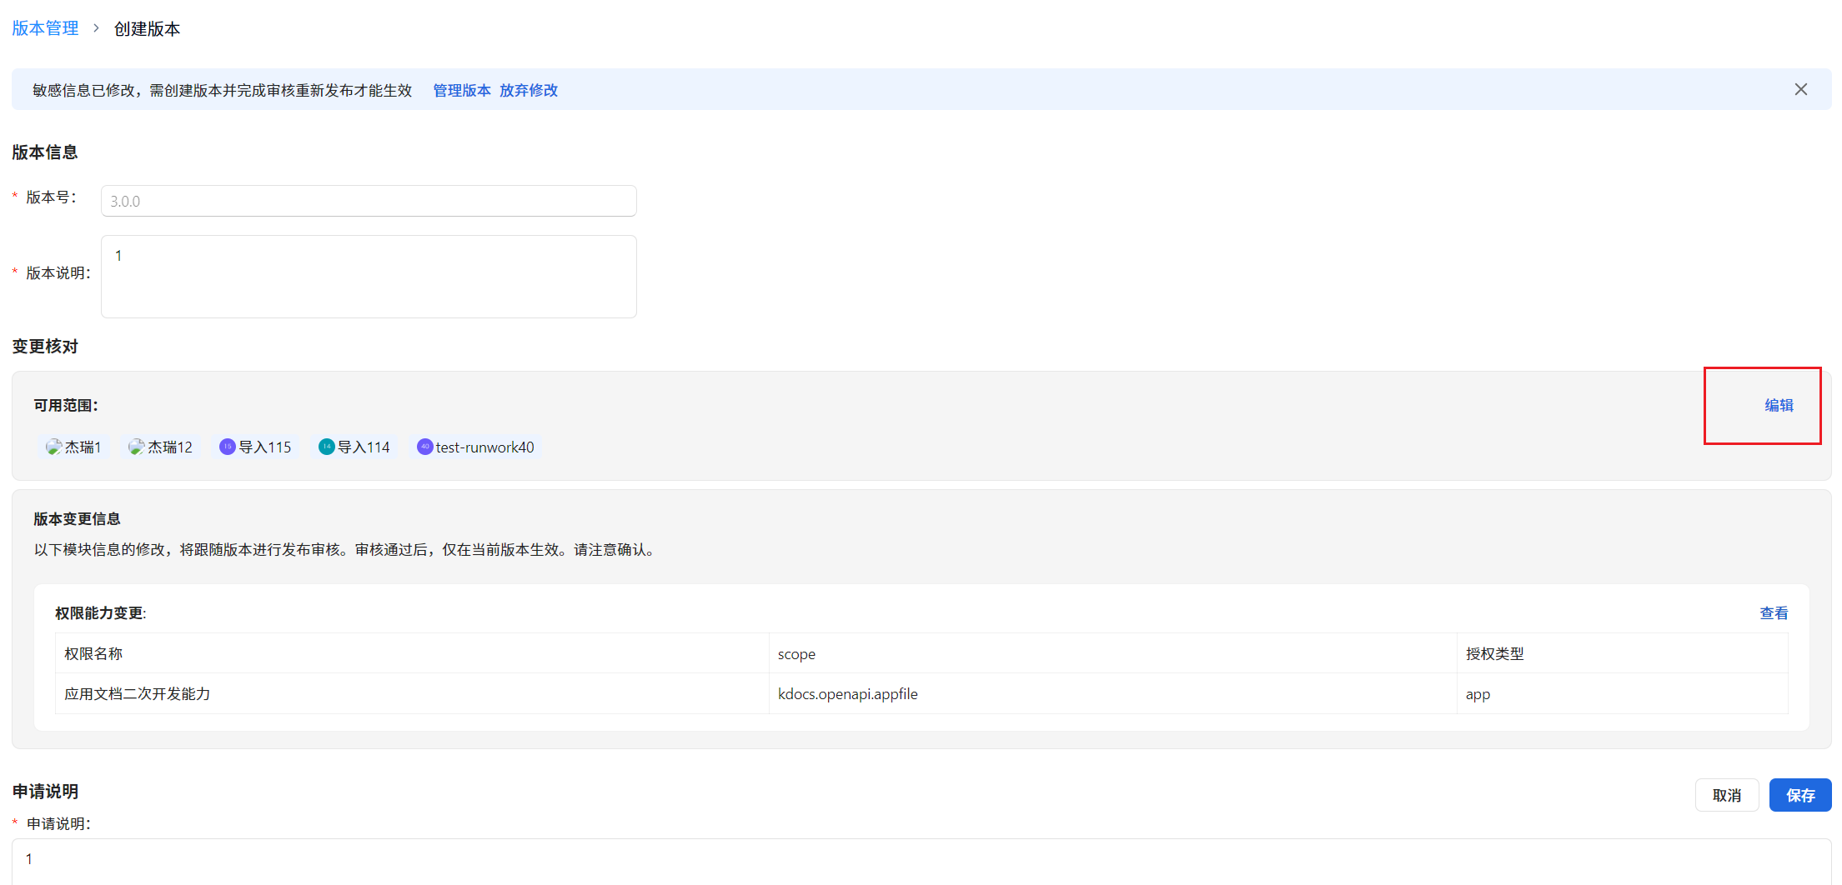Click the test-runwork40 avatar icon
The image size is (1842, 885).
tap(424, 447)
